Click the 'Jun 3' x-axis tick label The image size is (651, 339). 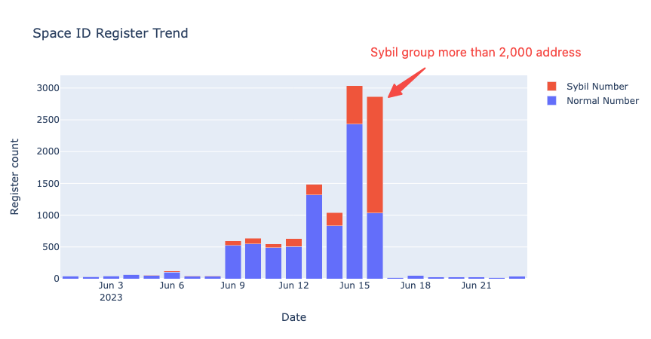(x=111, y=286)
